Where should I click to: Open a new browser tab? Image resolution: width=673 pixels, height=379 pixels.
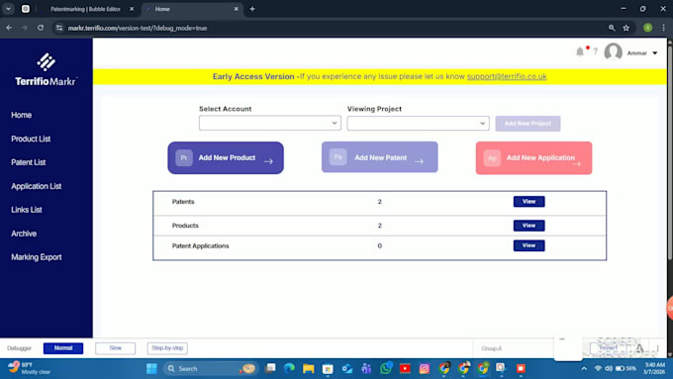click(252, 9)
